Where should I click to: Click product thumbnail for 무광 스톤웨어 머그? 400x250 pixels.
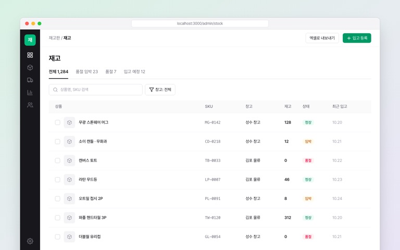click(x=69, y=122)
